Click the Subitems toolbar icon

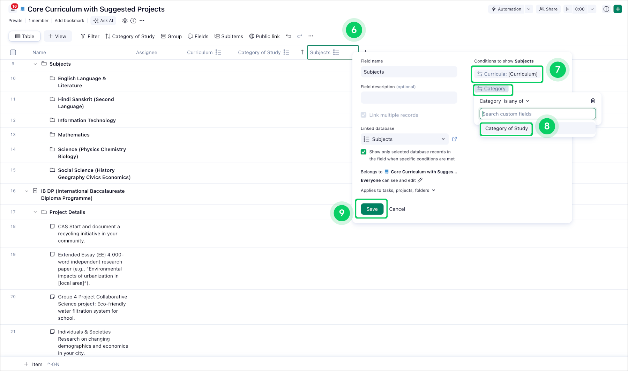[229, 36]
